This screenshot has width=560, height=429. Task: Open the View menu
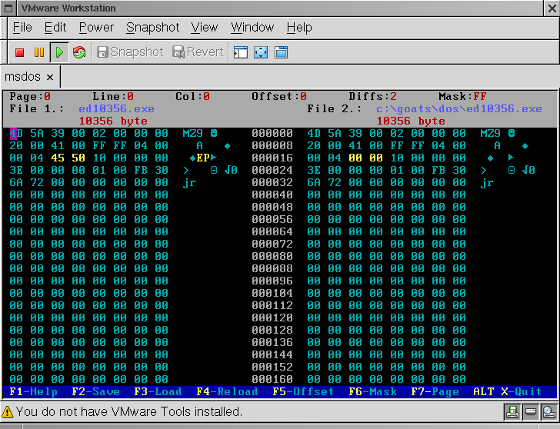point(205,28)
